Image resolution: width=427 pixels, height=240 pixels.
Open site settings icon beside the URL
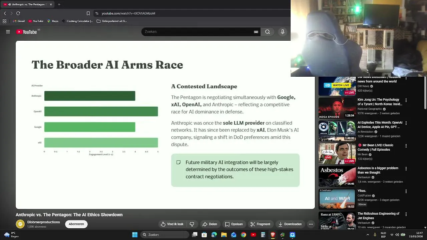(97, 13)
